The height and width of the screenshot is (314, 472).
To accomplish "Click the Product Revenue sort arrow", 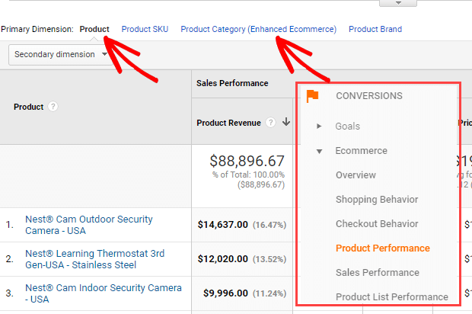I will click(285, 122).
